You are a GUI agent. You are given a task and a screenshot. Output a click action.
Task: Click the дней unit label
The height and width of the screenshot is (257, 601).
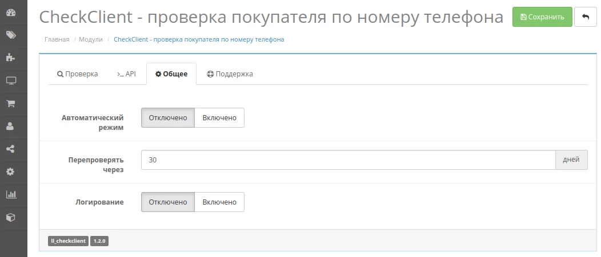pos(571,160)
